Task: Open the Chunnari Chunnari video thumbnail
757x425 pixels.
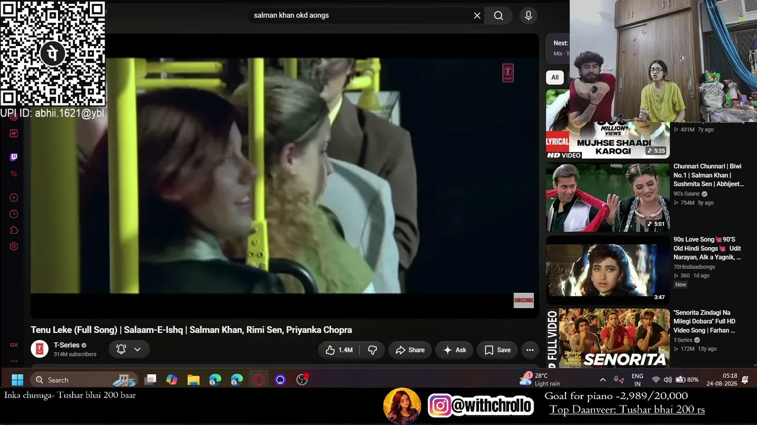Action: [608, 197]
